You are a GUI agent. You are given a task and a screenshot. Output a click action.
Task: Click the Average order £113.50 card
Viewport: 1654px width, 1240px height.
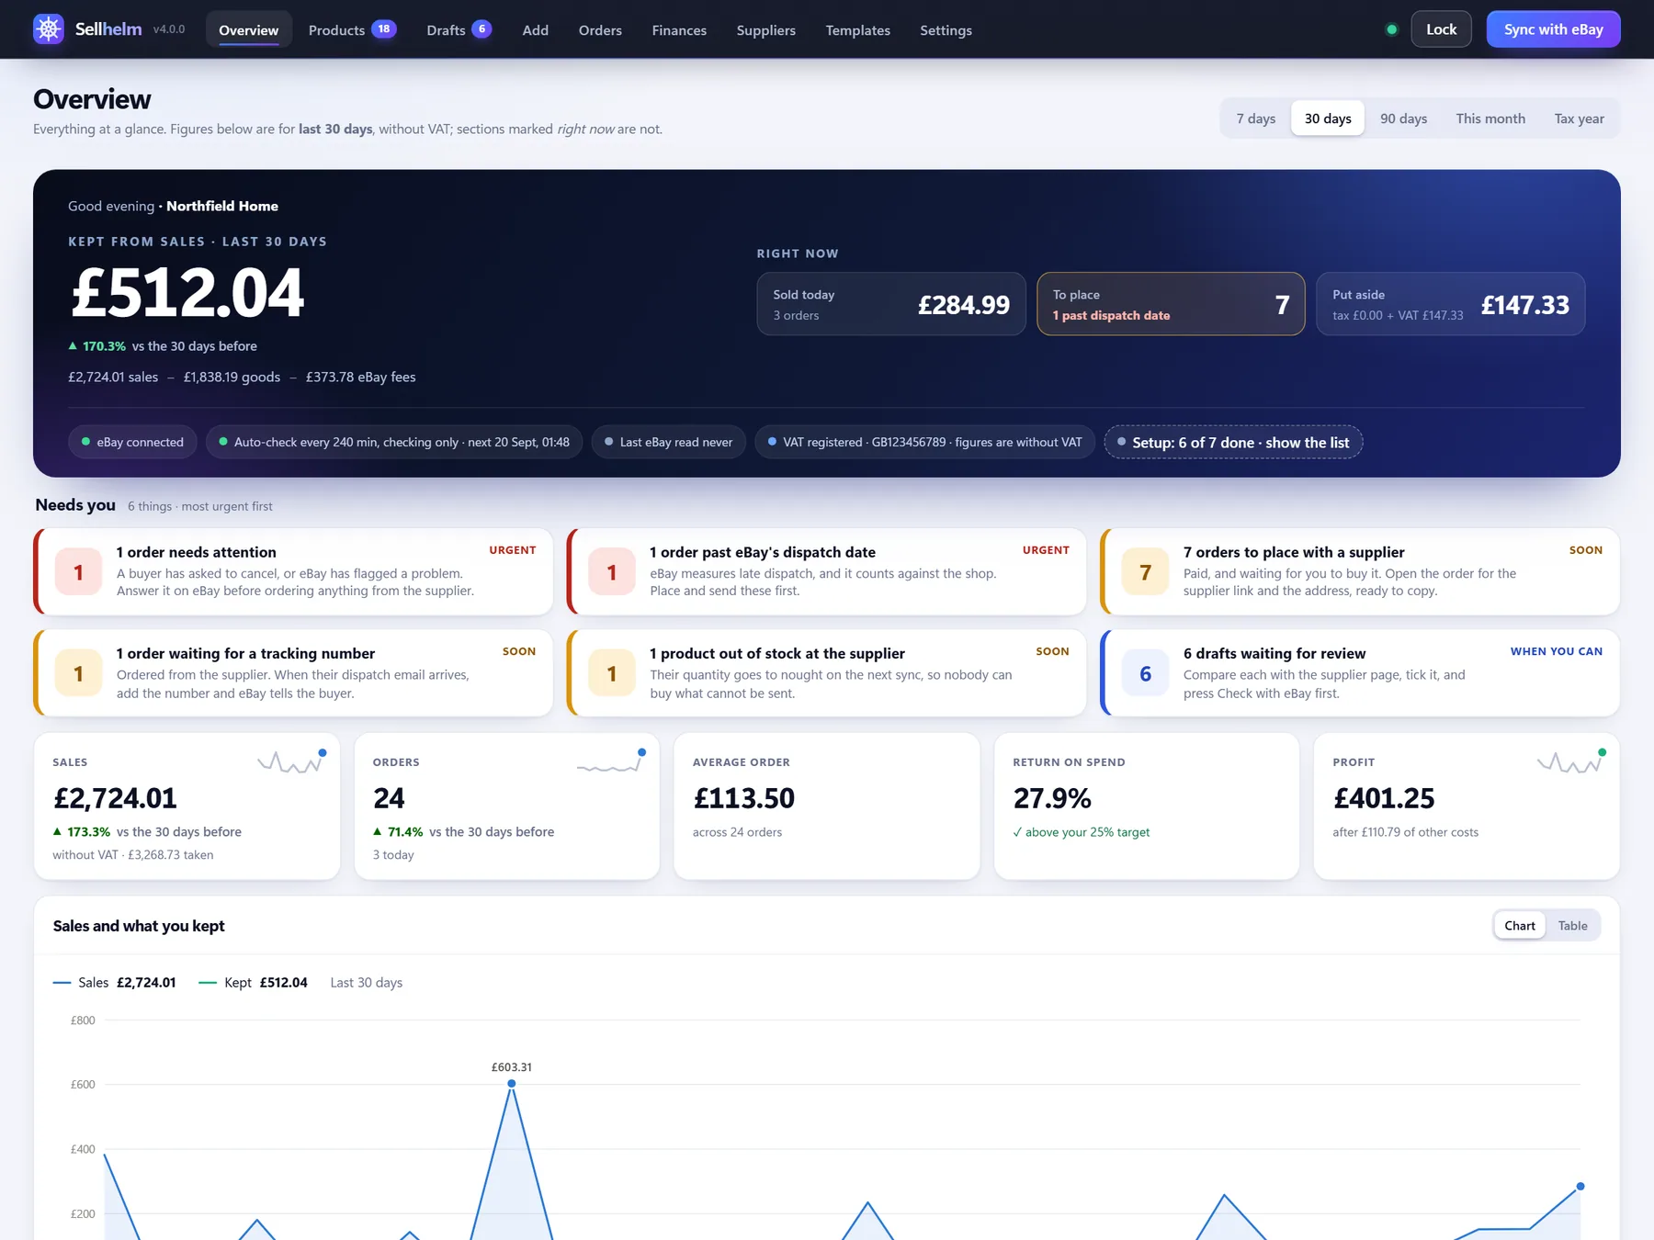826,806
